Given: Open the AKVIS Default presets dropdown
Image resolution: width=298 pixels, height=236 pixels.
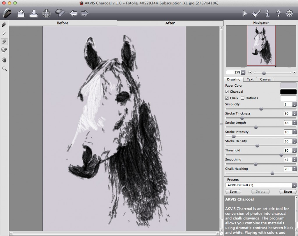Looking at the screenshot, I should [x=295, y=185].
